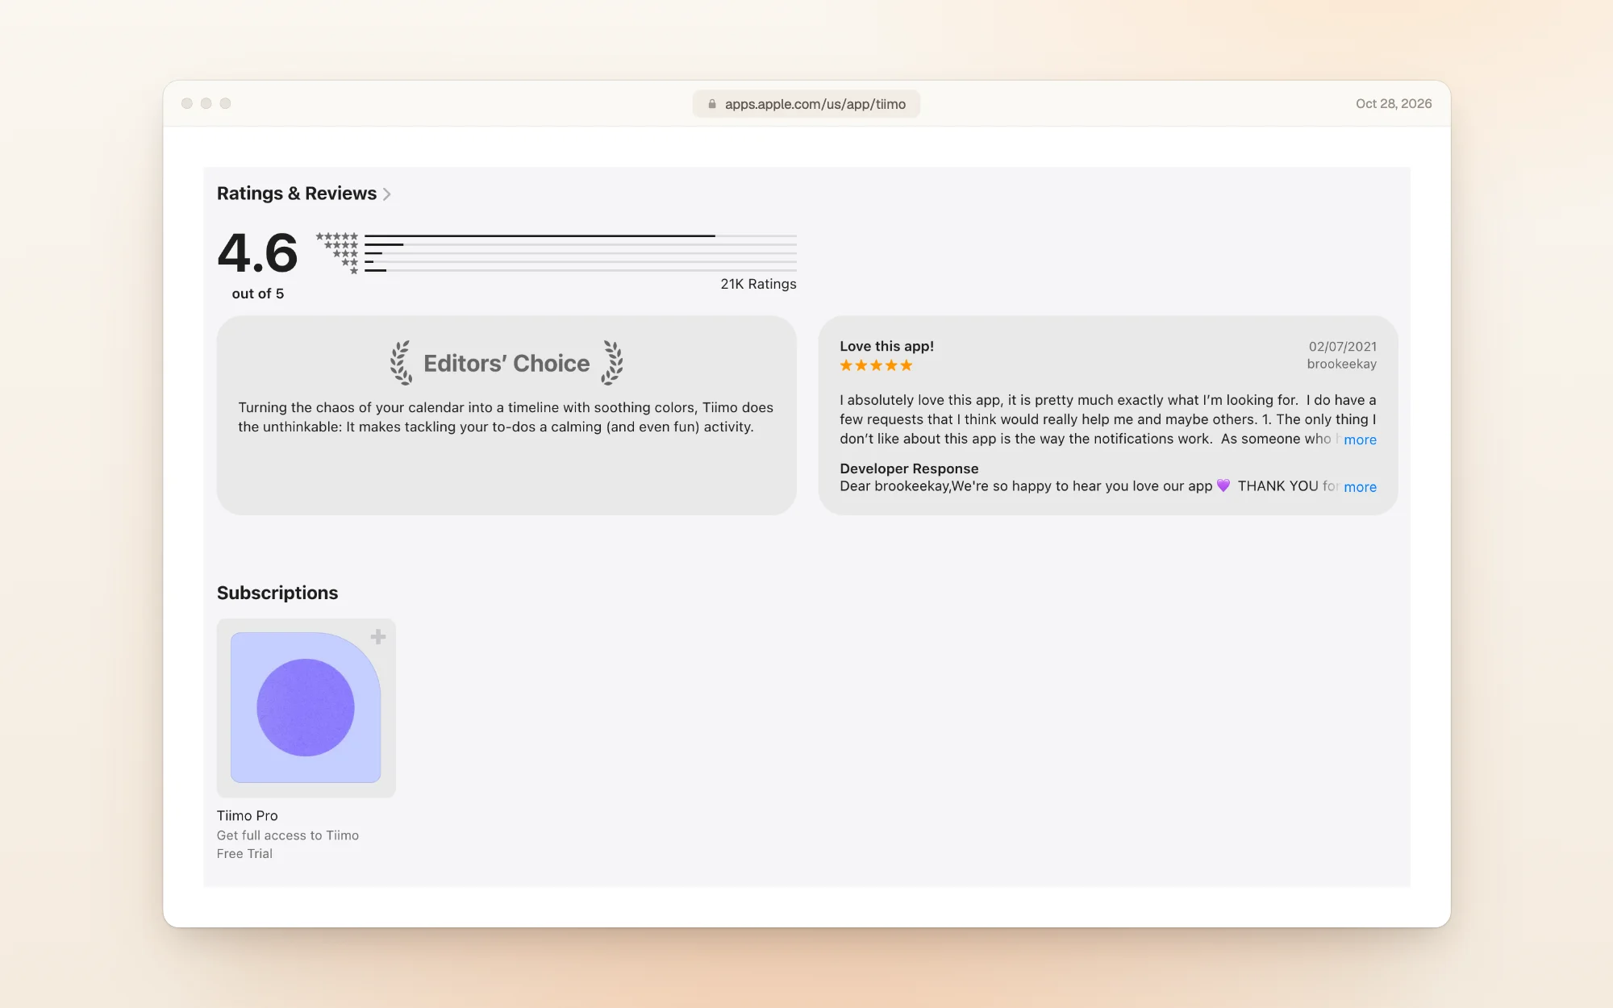This screenshot has width=1613, height=1008.
Task: Open the Tiimo Pro subscription thumbnail
Action: 306,707
